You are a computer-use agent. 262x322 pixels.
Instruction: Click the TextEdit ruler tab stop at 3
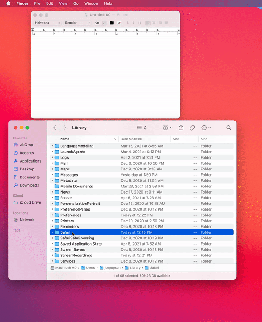point(96,31)
